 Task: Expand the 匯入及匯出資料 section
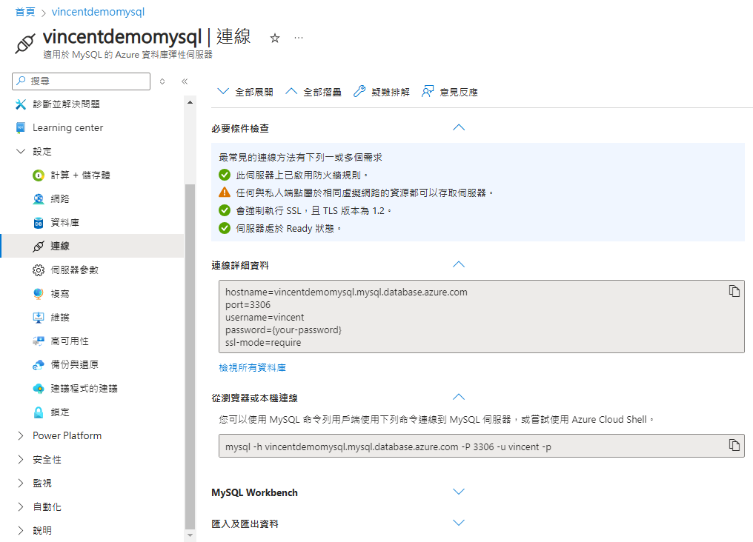click(459, 523)
